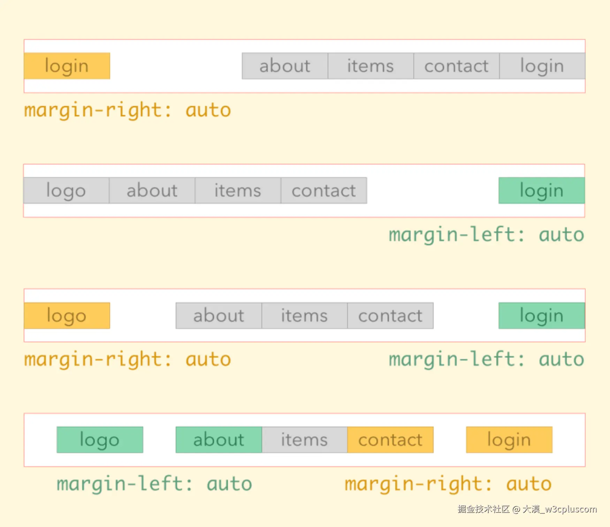
Task: Select about in the first navbar
Action: pyautogui.click(x=285, y=66)
